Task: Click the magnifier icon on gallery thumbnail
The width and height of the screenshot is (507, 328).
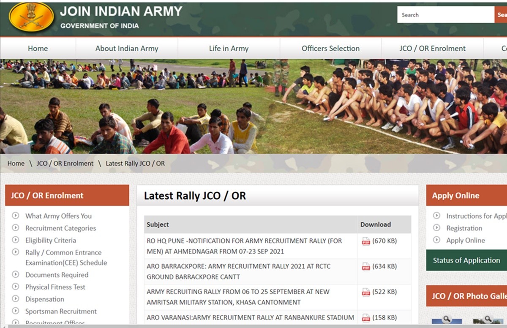Action: (x=446, y=319)
